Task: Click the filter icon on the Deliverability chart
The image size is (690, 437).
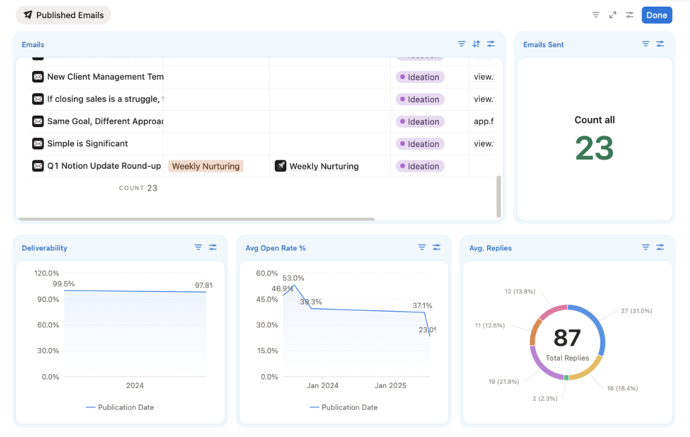Action: point(198,247)
